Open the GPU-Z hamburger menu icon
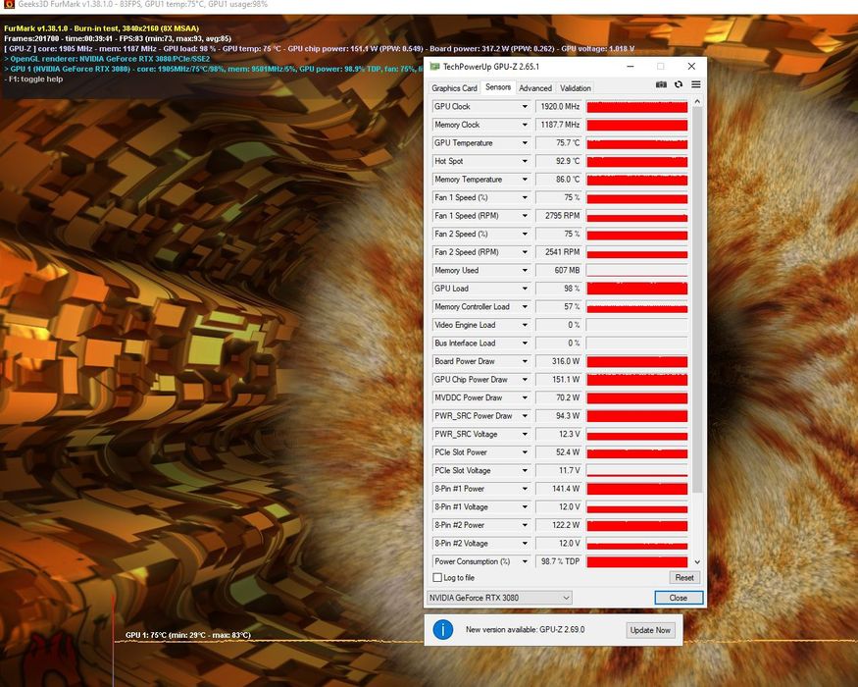 (x=696, y=84)
